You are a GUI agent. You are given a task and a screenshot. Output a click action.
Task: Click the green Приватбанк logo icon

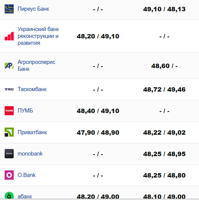9,132
